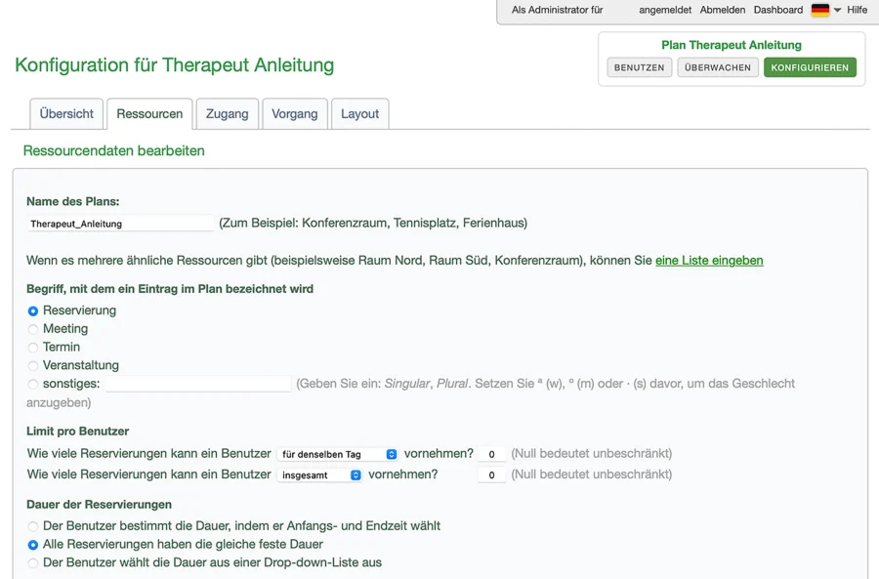Click the BENUTZEN button
879x579 pixels.
[x=639, y=67]
